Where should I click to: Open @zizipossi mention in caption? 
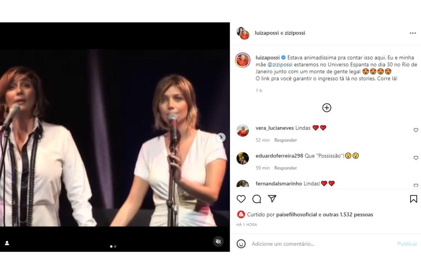click(280, 65)
